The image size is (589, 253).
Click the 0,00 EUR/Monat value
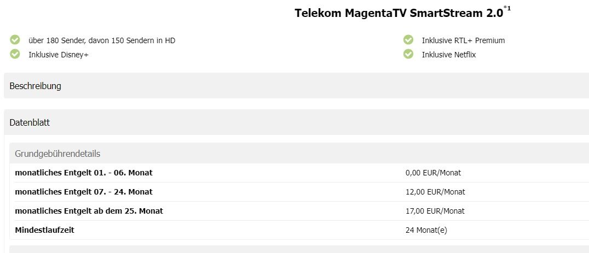click(x=433, y=173)
